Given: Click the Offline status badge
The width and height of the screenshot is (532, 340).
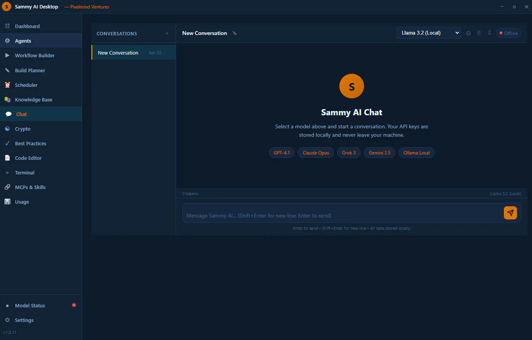Looking at the screenshot, I should pyautogui.click(x=509, y=33).
